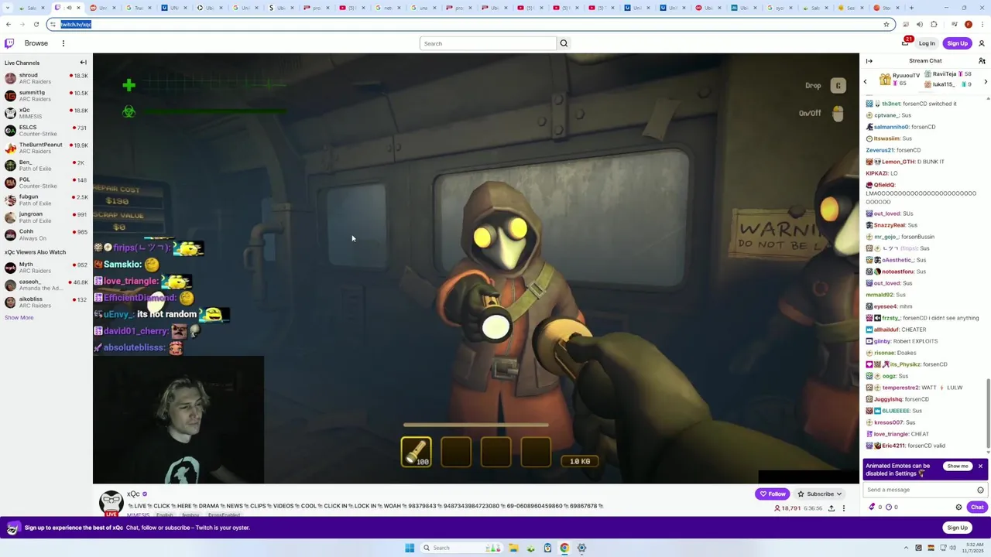Click the address bar showing twitch.tv/xqc
Viewport: 991px width, 557px height.
(x=471, y=24)
